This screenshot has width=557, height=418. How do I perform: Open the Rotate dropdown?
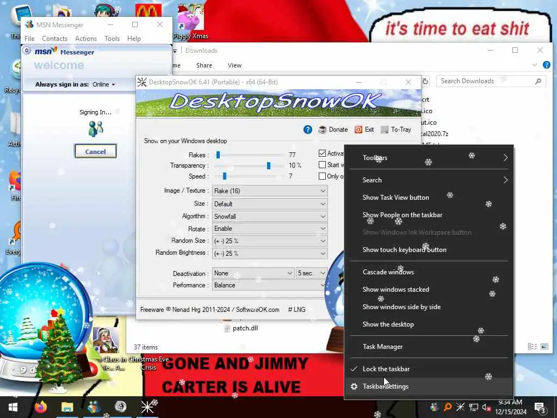coord(270,229)
